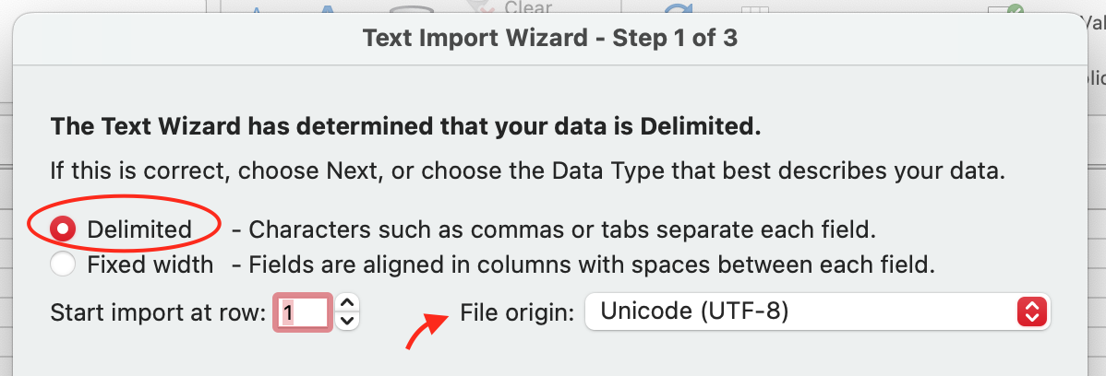Click the blue refresh arrow icon in ribbon
The image size is (1106, 376).
[x=679, y=8]
